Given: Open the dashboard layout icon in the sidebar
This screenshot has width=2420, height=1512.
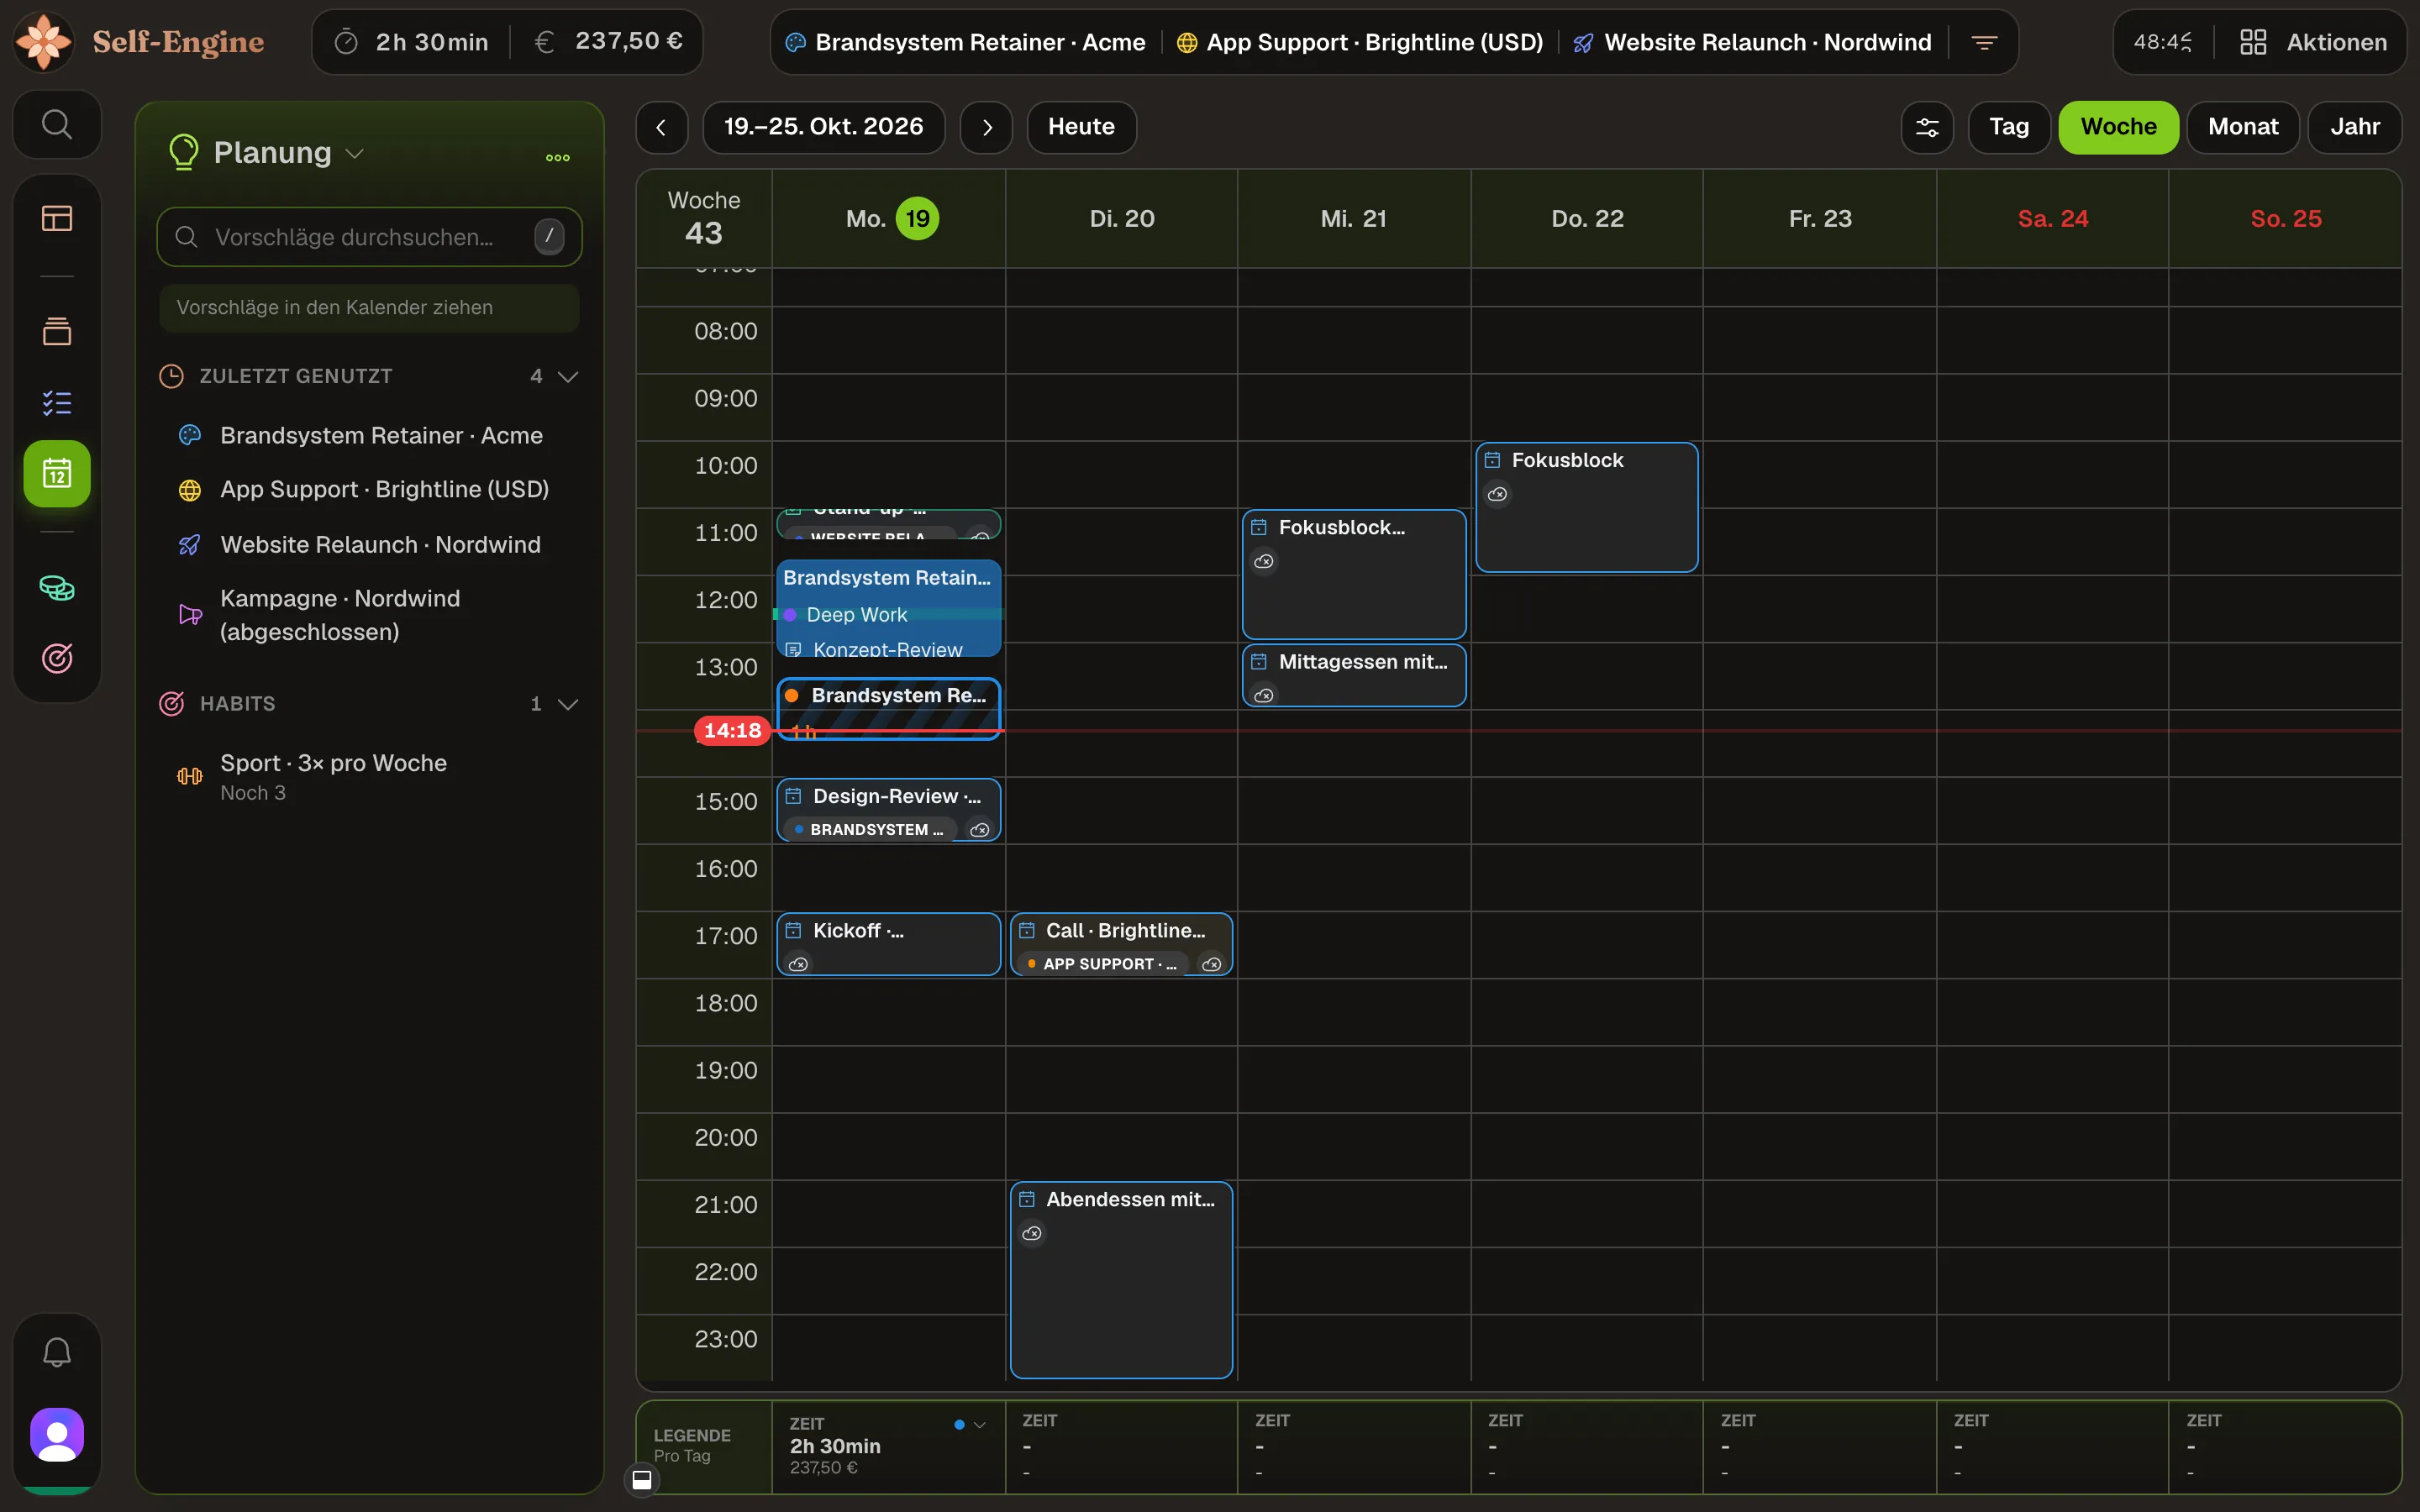Looking at the screenshot, I should tap(56, 218).
